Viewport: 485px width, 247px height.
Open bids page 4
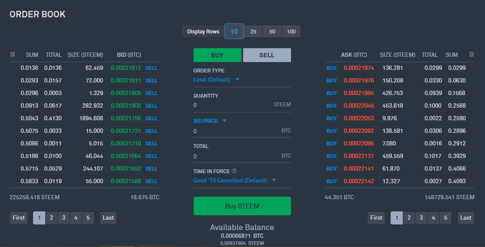[x=76, y=217]
